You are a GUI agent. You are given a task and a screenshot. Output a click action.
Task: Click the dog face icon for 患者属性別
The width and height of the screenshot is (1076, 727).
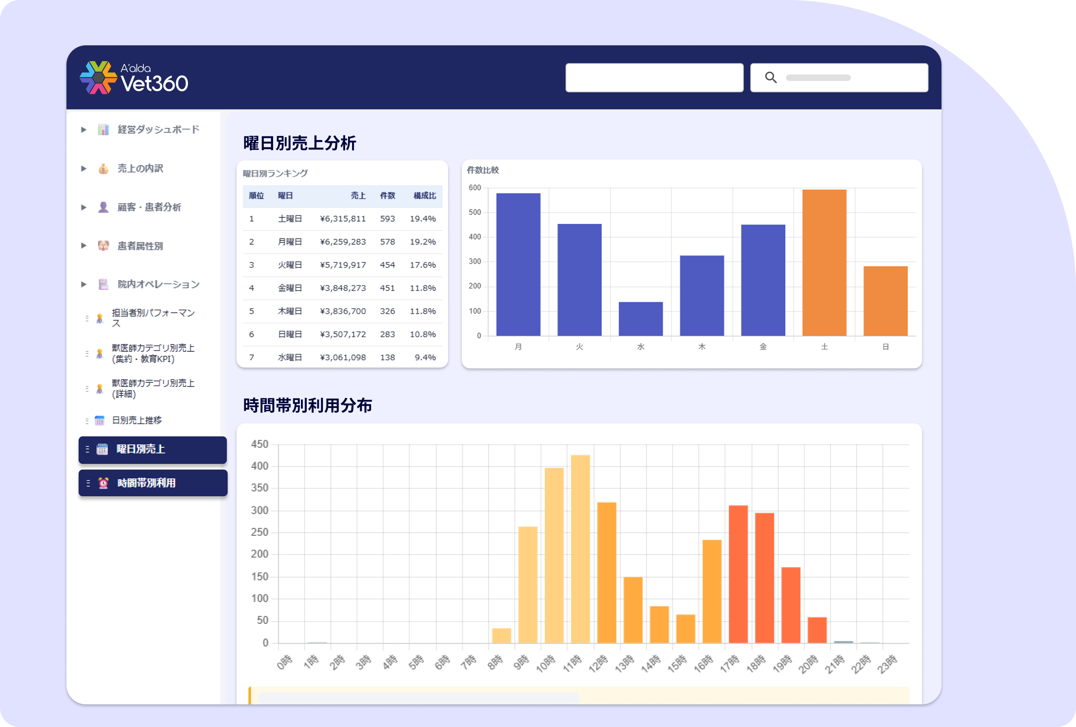tap(103, 246)
